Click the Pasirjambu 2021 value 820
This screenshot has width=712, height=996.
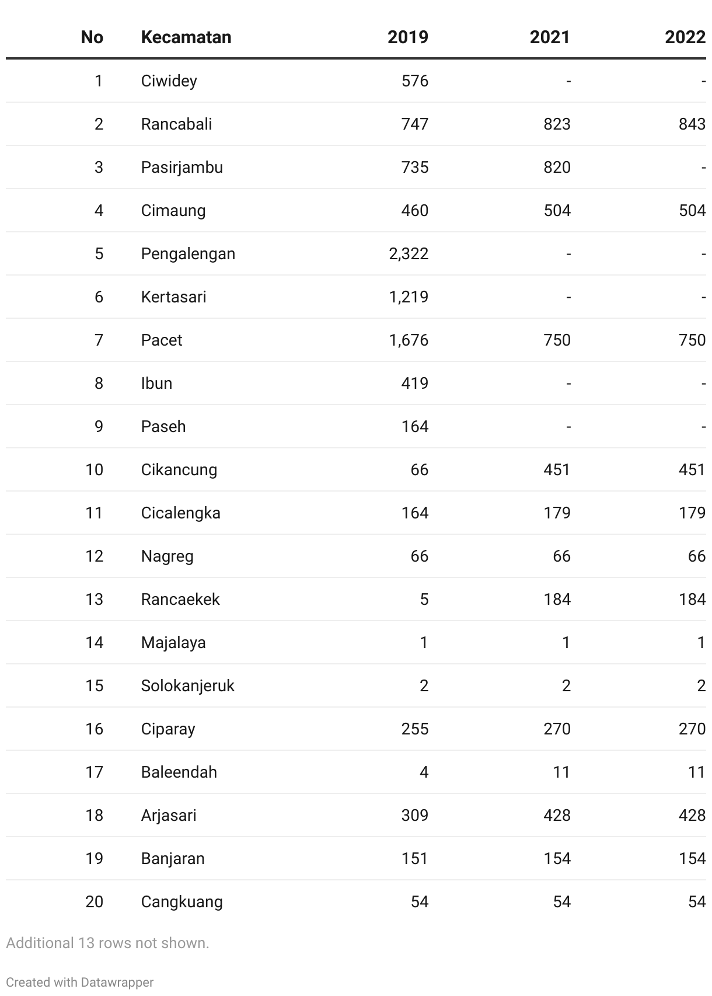point(557,167)
